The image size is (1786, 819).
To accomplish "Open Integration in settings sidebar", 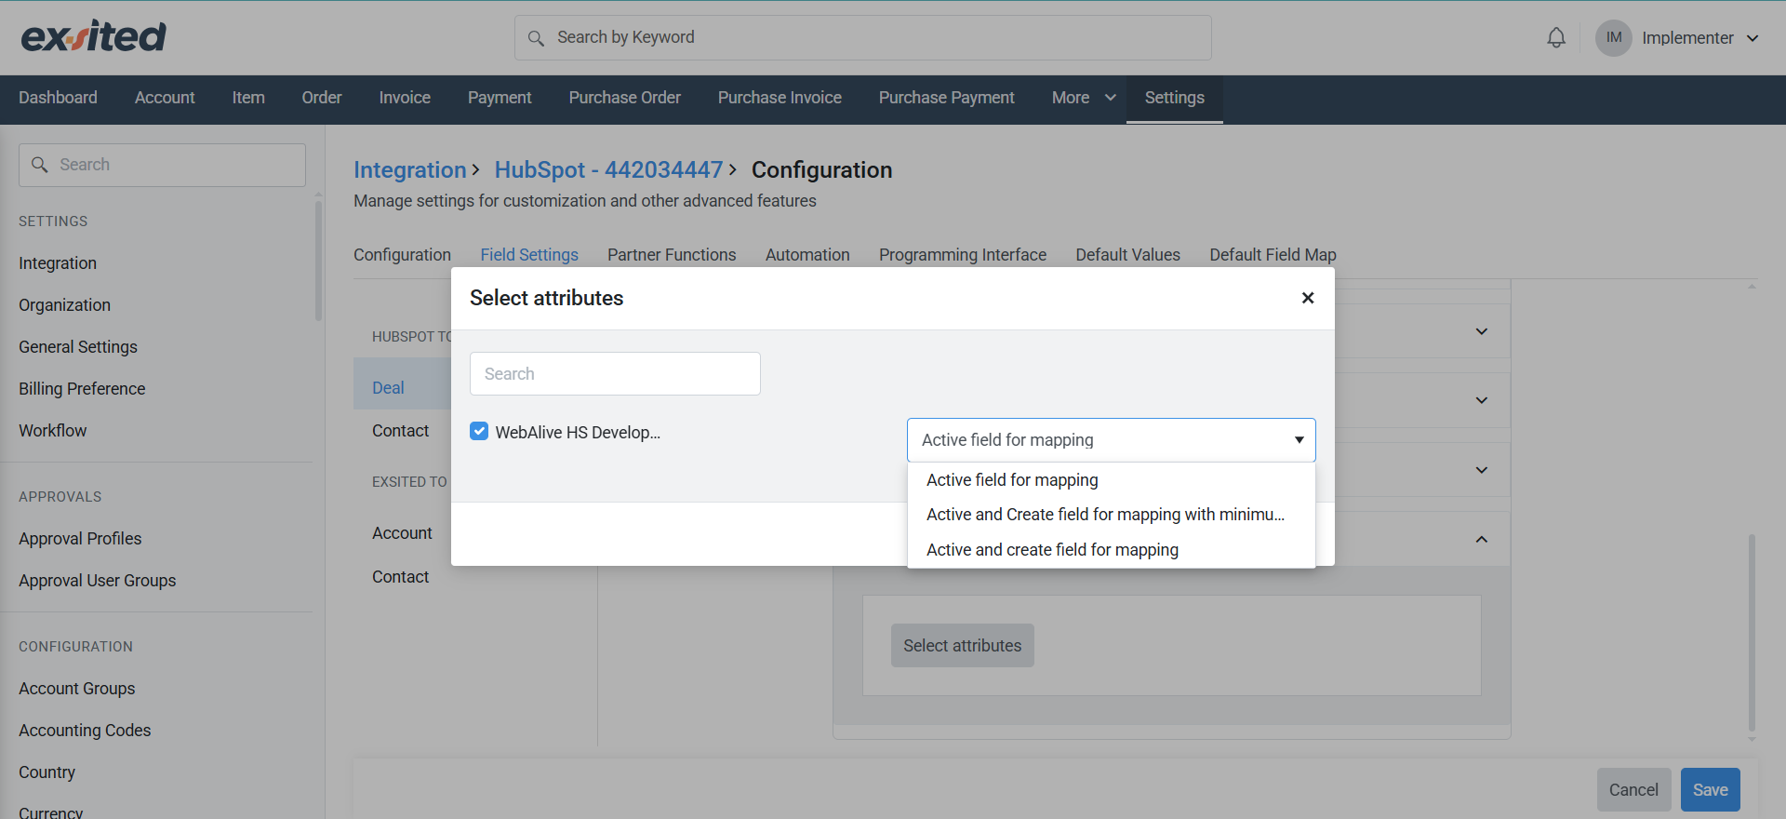I will (58, 263).
